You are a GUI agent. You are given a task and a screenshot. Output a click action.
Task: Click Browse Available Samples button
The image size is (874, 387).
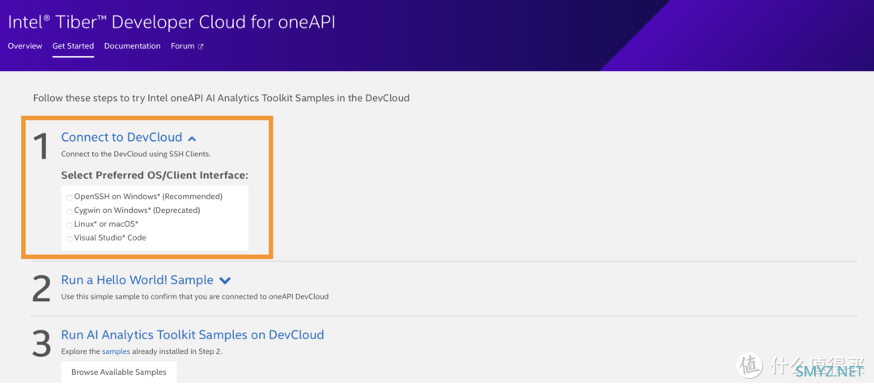click(119, 372)
